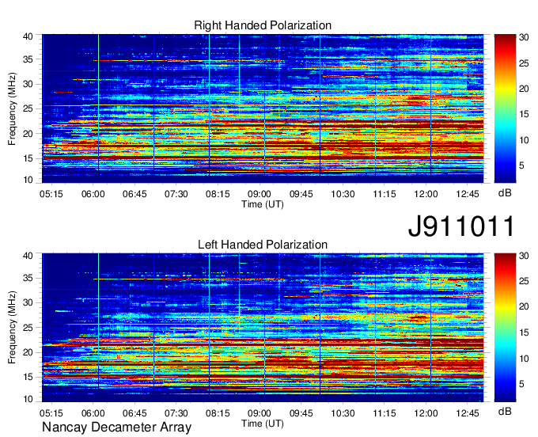Click the 35 MHz tick on Left Handed plot
The image size is (538, 437).
(x=28, y=278)
